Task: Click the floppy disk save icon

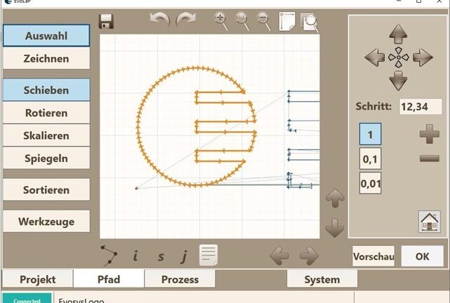Action: [106, 21]
